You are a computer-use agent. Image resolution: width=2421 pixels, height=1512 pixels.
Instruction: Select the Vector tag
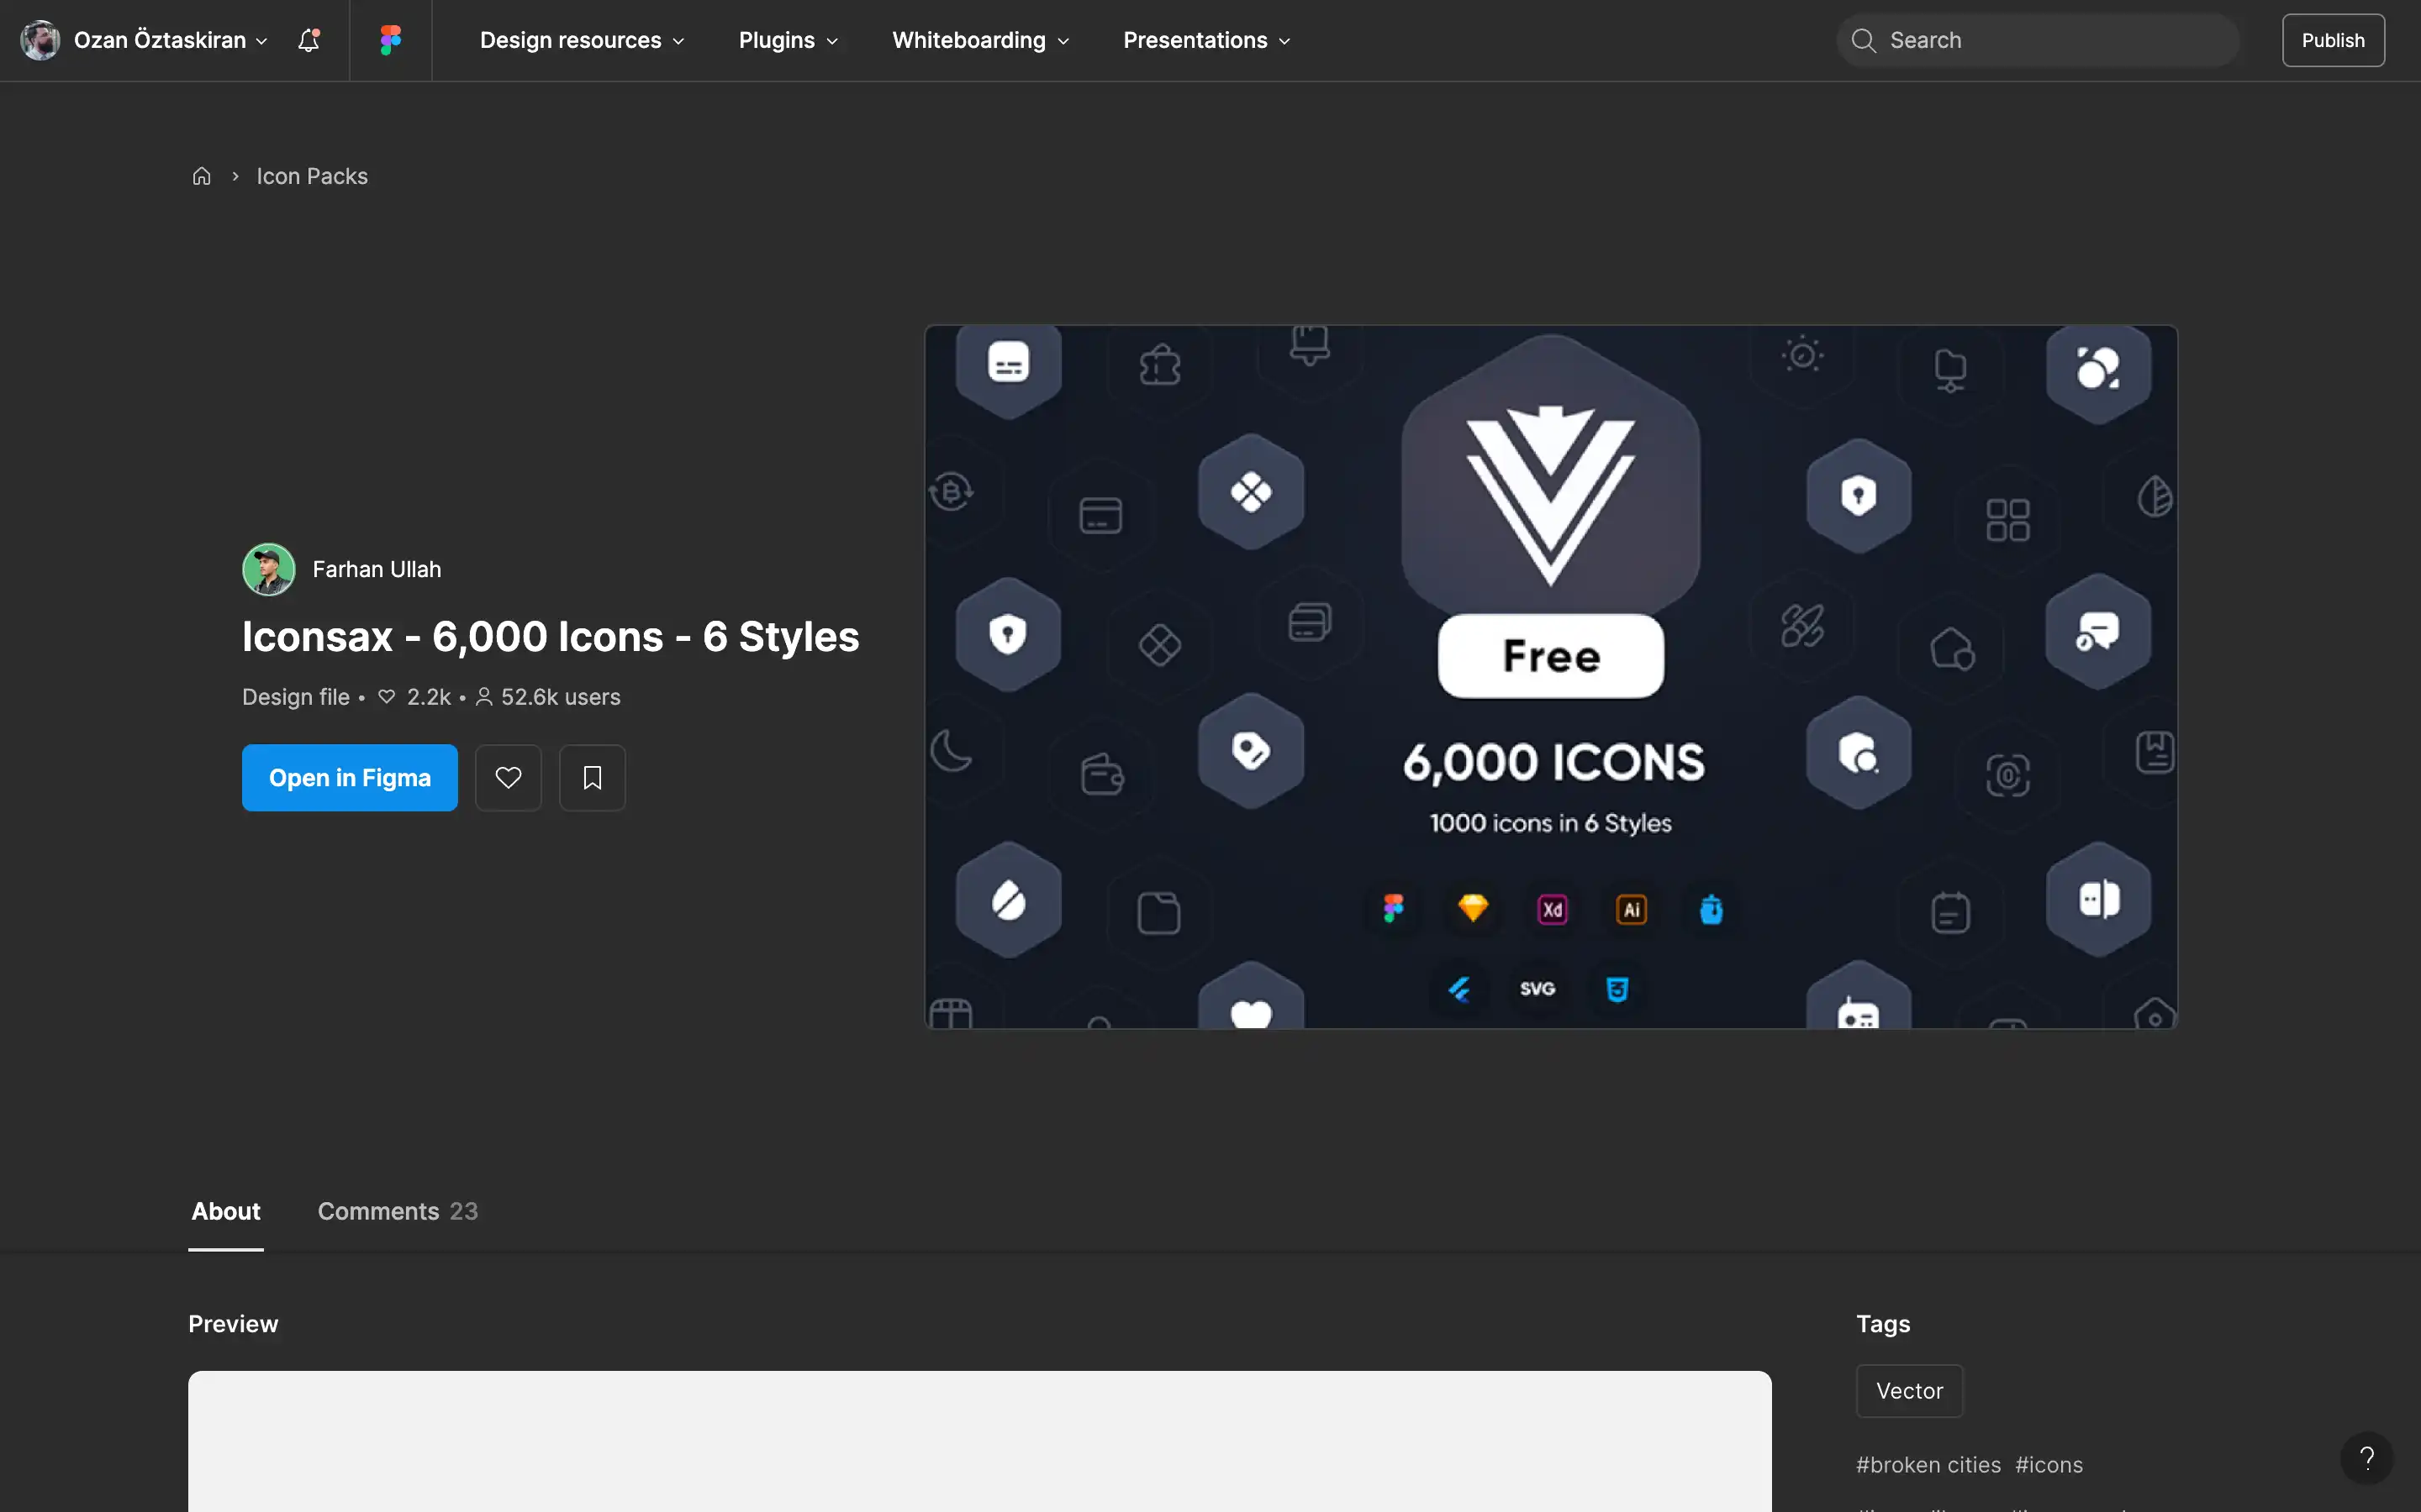pyautogui.click(x=1909, y=1390)
